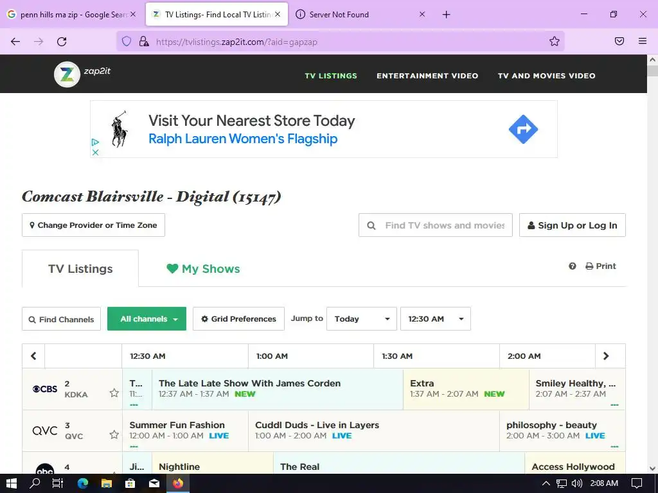658x493 pixels.
Task: Click the Find TV shows search field
Action: click(436, 225)
